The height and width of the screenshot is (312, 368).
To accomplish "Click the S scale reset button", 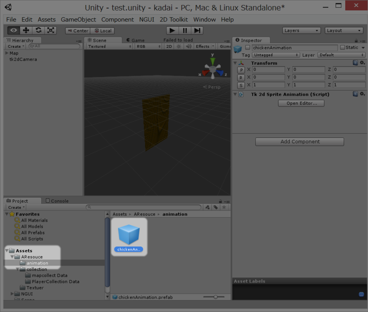I will (x=241, y=85).
